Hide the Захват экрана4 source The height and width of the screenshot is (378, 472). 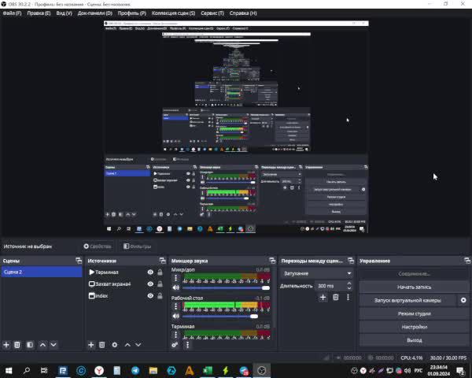click(150, 284)
